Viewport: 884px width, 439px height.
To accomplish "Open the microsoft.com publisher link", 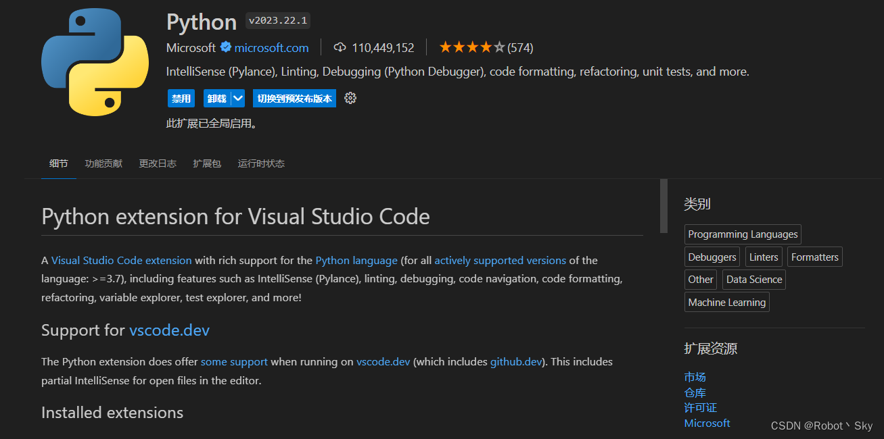I will coord(271,48).
